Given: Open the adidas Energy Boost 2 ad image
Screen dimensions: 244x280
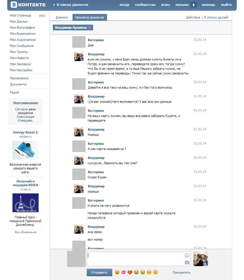Looking at the screenshot, I should [x=25, y=150].
